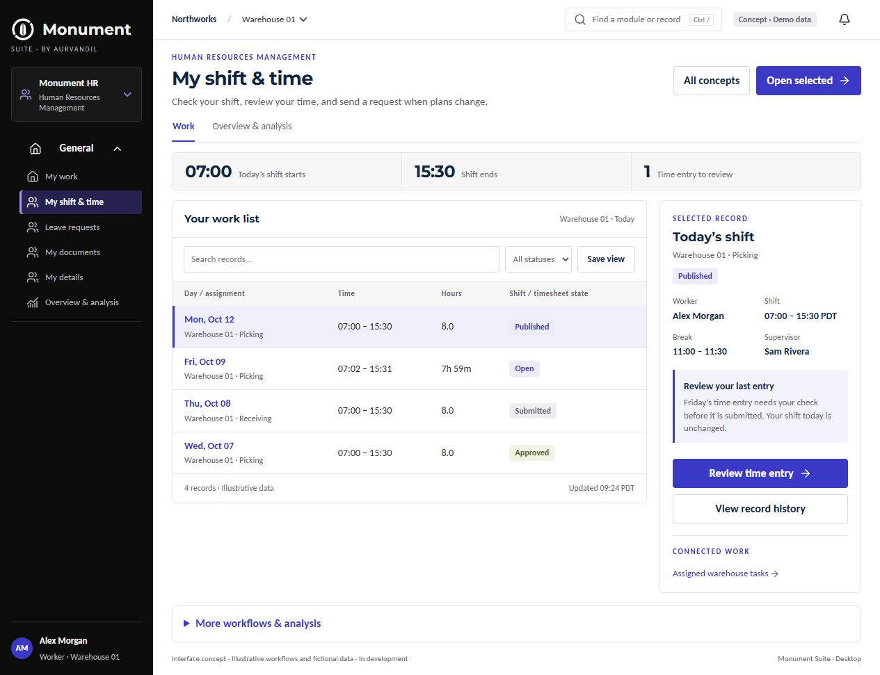Open the Wed, Oct 07 record
The height and width of the screenshot is (675, 880).
click(209, 446)
